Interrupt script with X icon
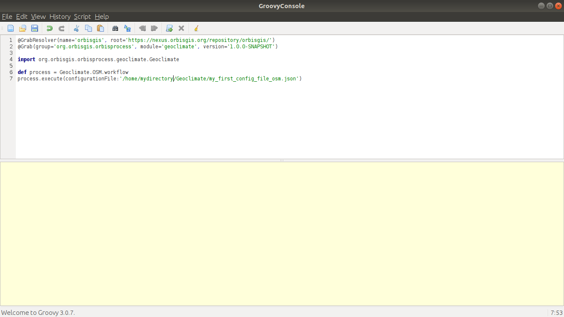564x317 pixels. pyautogui.click(x=181, y=28)
